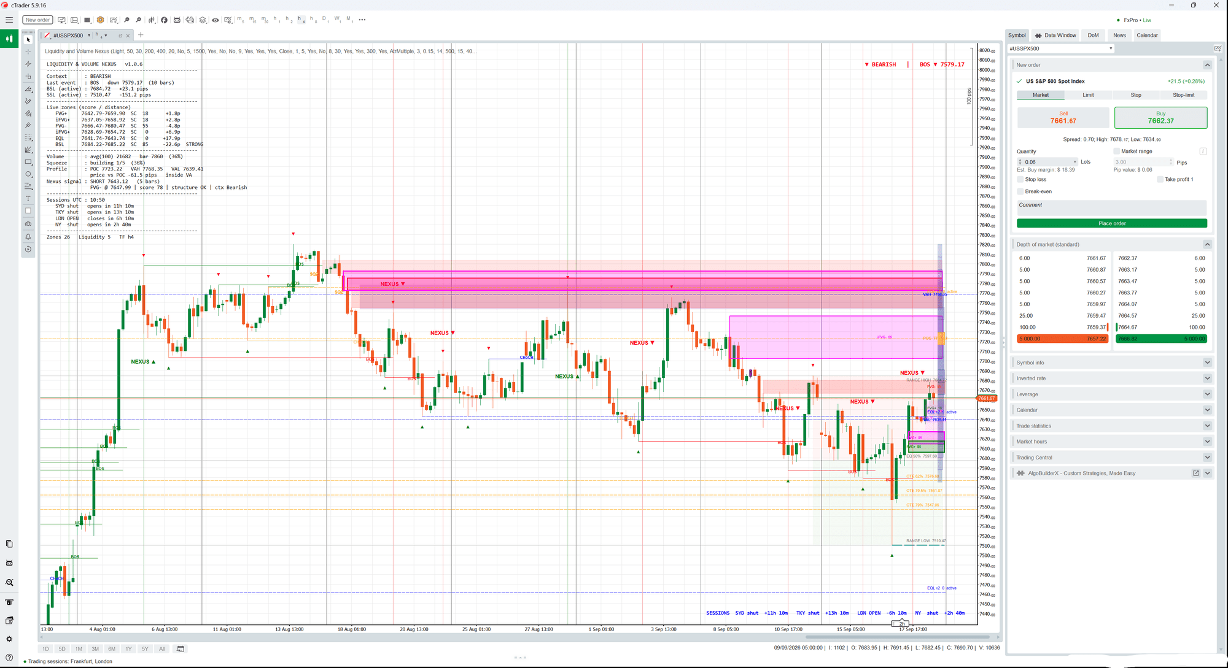Select the Stop-limit order type
Image resolution: width=1228 pixels, height=668 pixels.
coord(1183,95)
